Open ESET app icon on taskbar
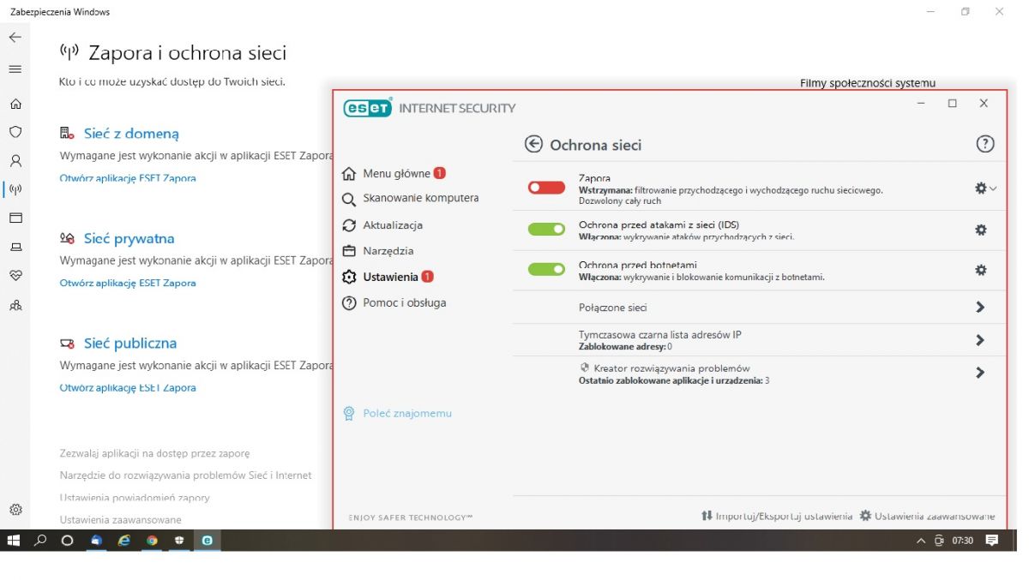 click(207, 541)
